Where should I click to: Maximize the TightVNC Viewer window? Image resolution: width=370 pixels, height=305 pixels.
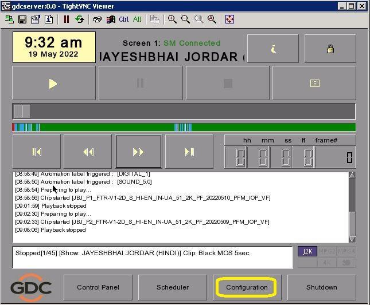[x=351, y=6]
